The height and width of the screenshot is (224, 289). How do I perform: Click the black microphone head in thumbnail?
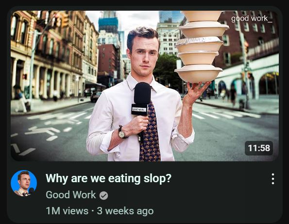point(142,93)
